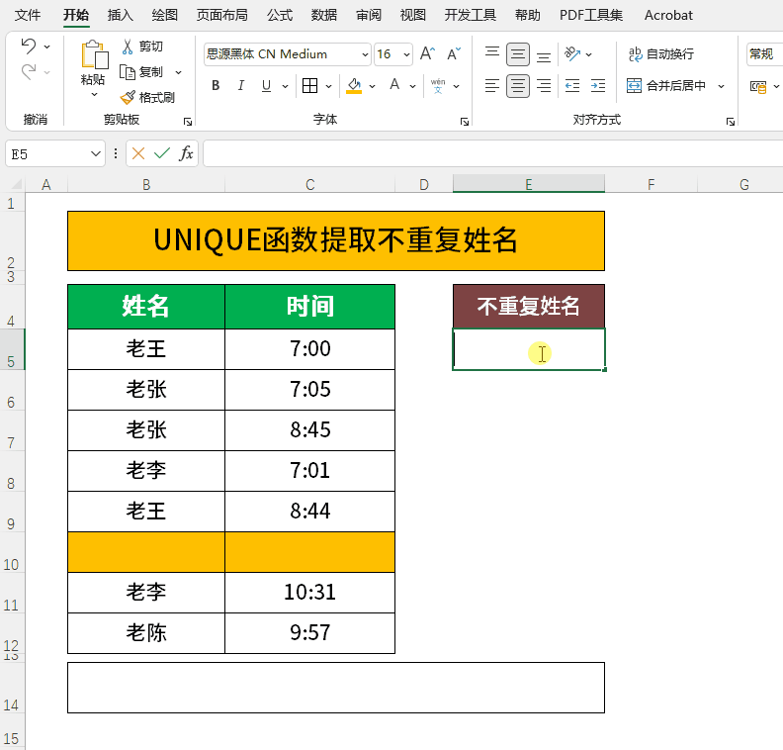Open copy options dropdown arrow
The width and height of the screenshot is (783, 750).
(x=178, y=72)
